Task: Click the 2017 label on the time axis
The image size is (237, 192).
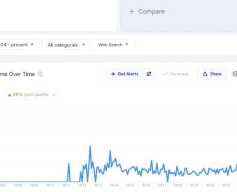Action: click(162, 185)
